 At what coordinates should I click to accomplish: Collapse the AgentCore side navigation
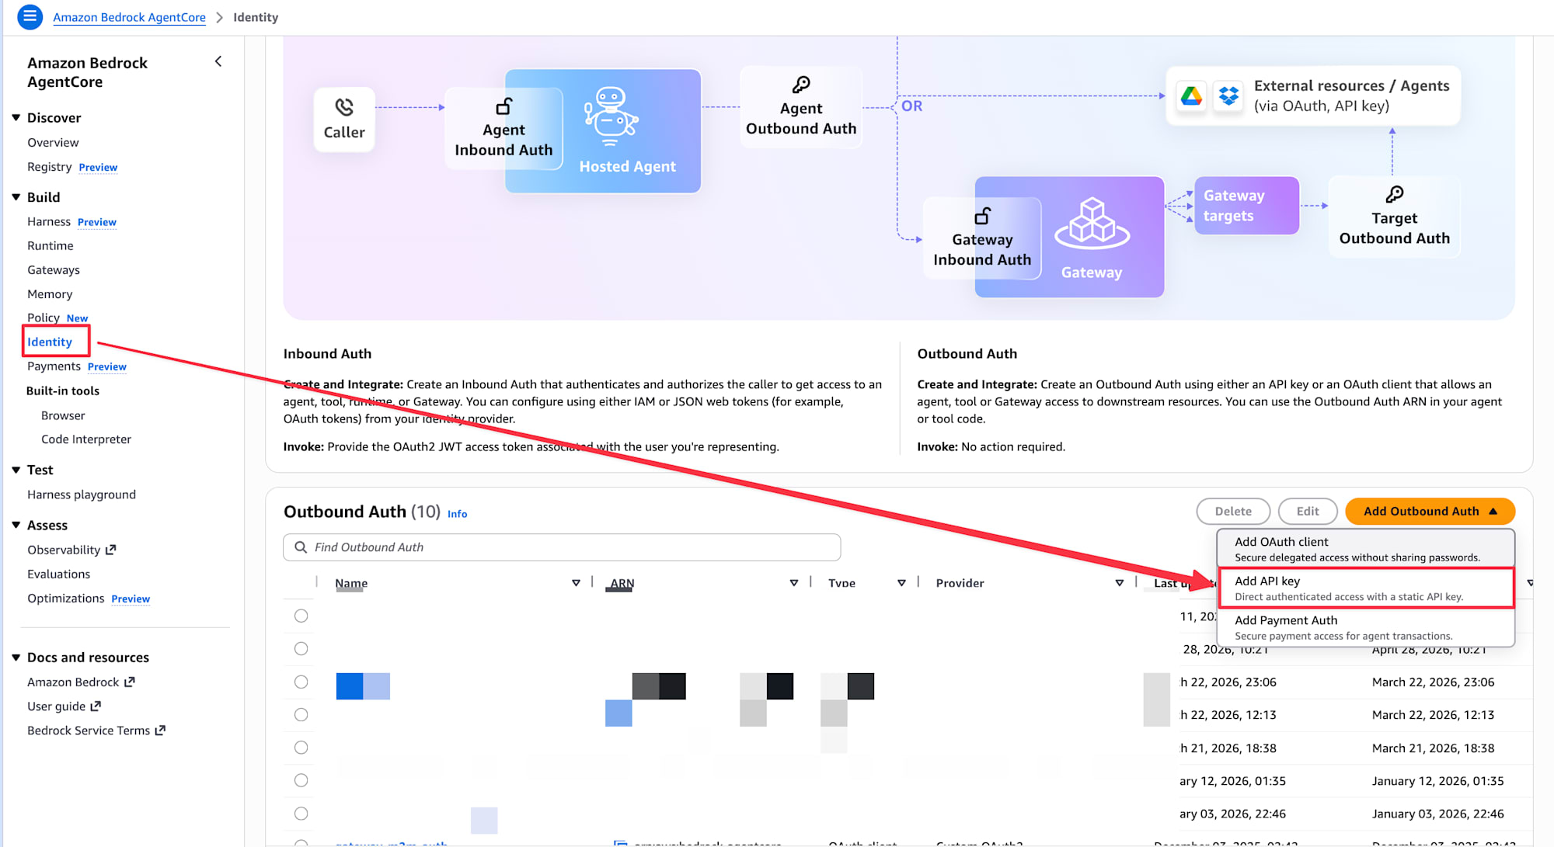pos(218,61)
